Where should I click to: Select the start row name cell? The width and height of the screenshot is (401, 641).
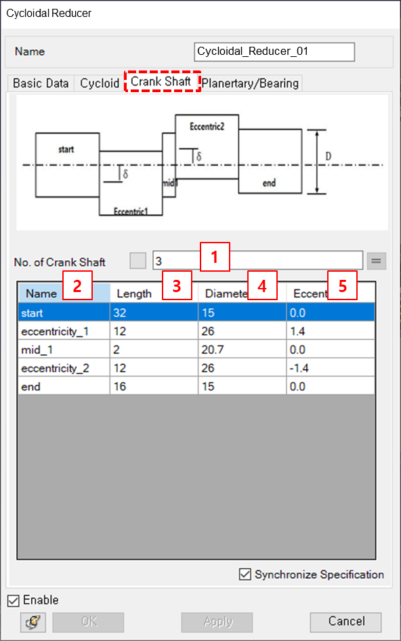click(x=64, y=313)
